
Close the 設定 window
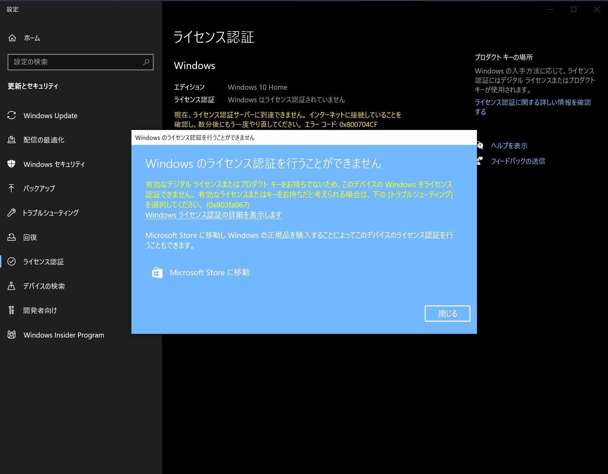pyautogui.click(x=597, y=9)
